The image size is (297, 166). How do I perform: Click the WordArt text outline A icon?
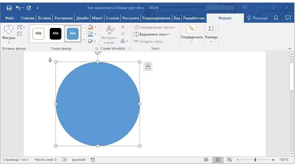coord(123,34)
